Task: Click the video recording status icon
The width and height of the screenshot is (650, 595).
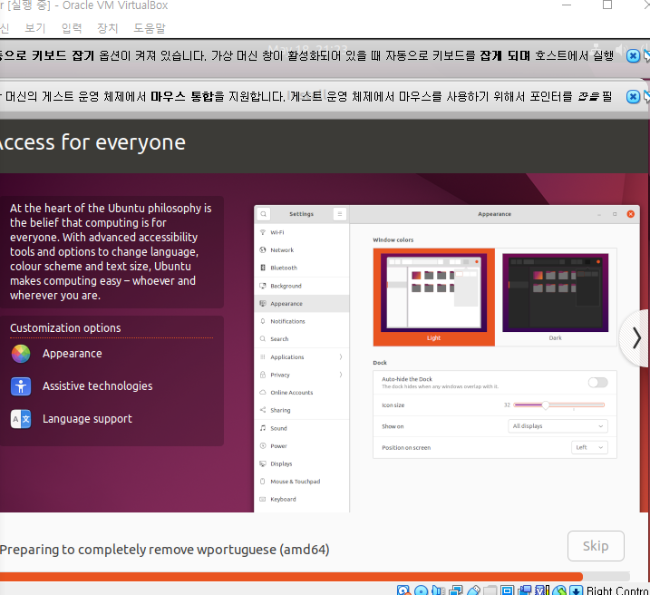Action: [524, 590]
